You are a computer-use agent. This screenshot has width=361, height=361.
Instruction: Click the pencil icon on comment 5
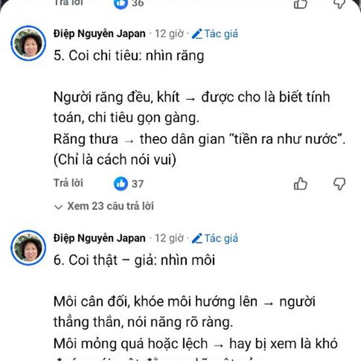197,34
